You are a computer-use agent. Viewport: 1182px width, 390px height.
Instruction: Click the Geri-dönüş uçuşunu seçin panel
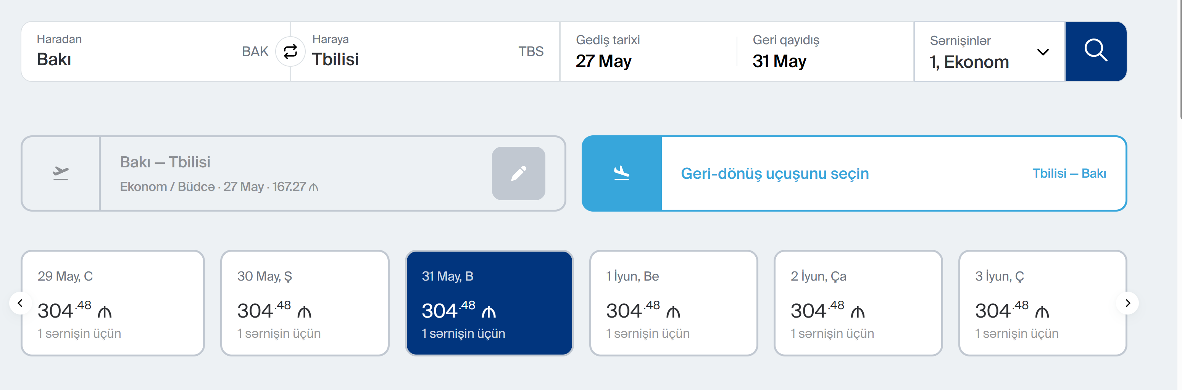click(774, 173)
